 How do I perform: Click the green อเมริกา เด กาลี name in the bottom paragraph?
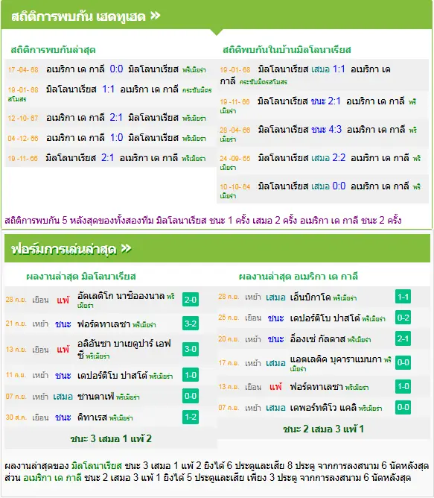[x=52, y=477]
